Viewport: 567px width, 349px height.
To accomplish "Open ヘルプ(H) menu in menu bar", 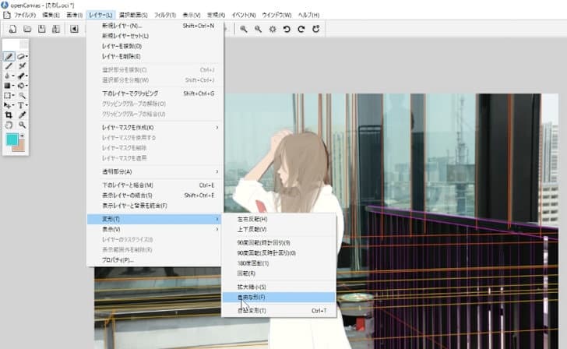I will click(x=308, y=15).
